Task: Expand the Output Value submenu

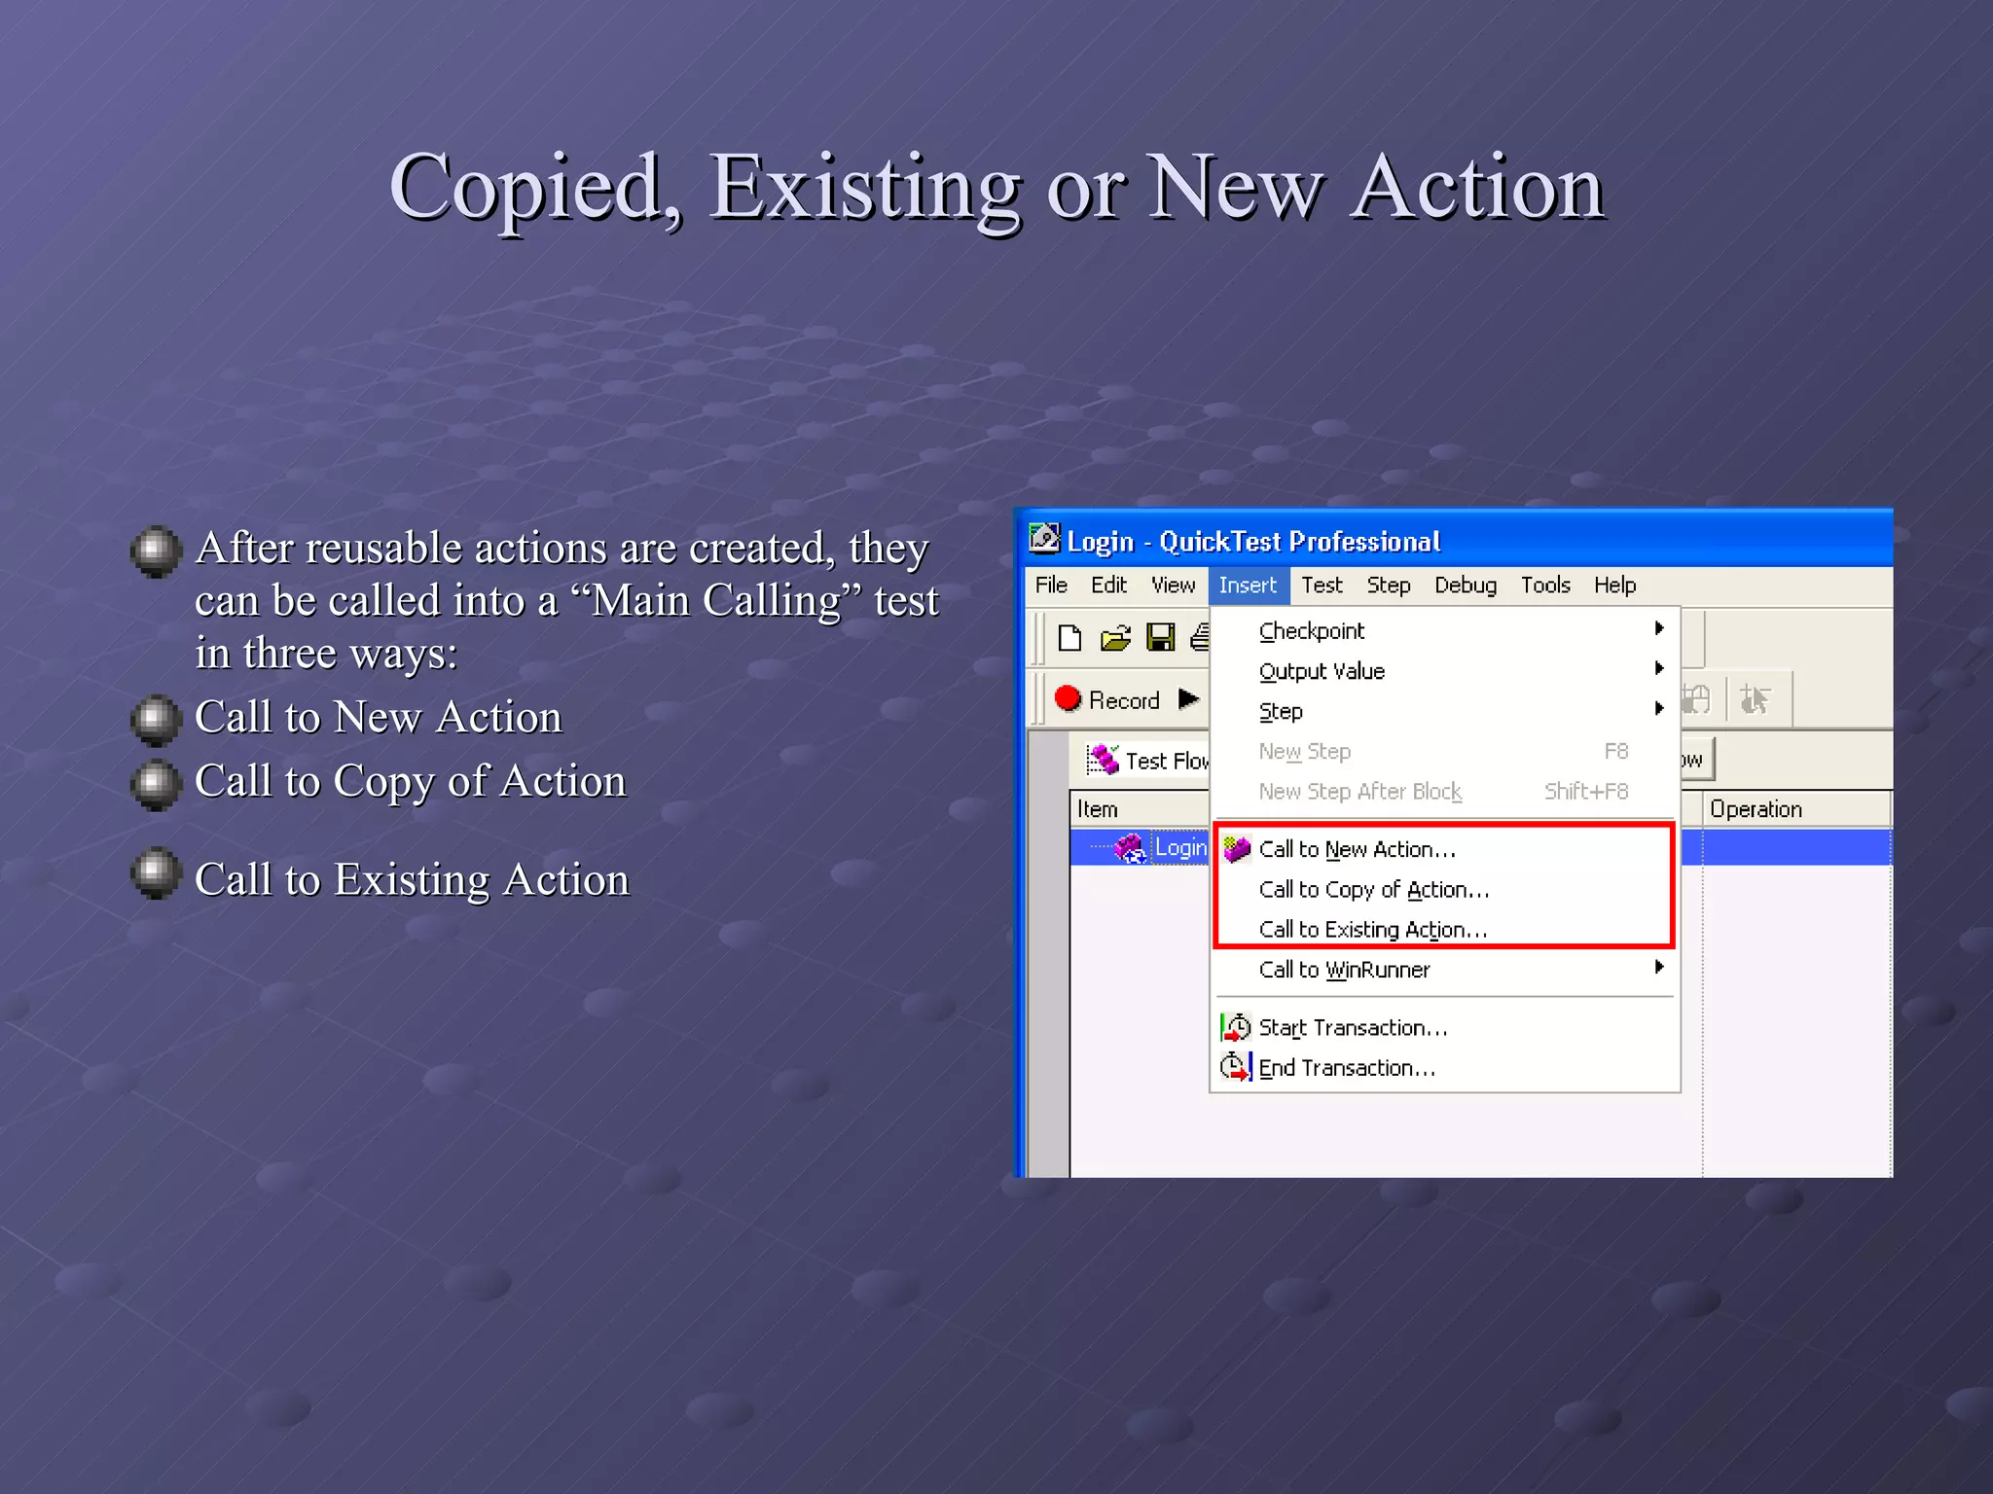Action: click(1445, 671)
